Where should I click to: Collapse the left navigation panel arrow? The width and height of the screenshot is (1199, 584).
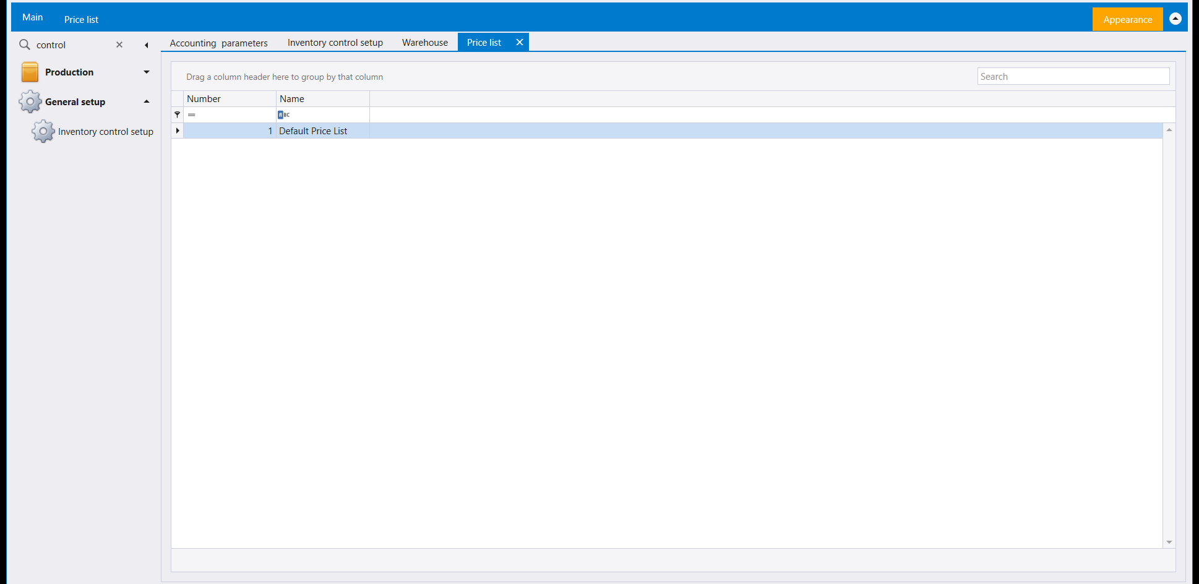point(147,45)
